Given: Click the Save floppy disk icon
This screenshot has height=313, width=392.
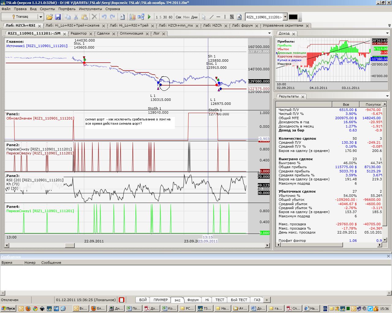Looking at the screenshot, I should (58, 17).
